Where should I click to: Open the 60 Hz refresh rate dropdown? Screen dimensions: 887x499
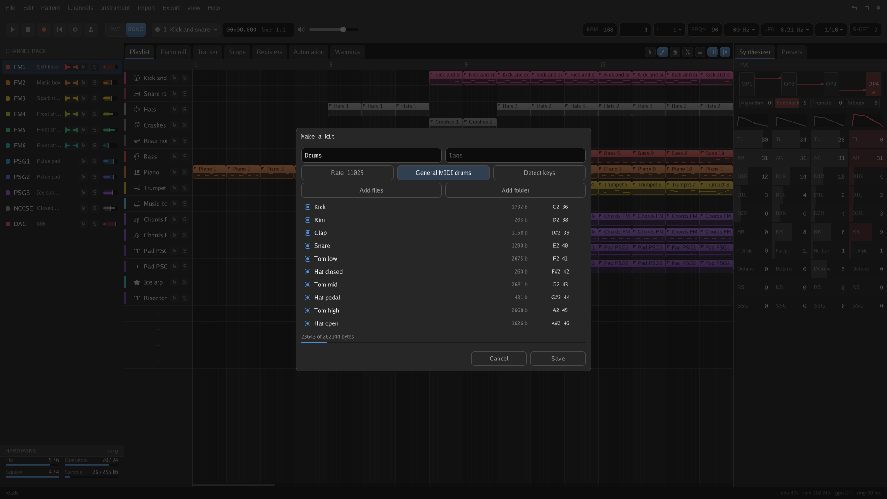741,30
